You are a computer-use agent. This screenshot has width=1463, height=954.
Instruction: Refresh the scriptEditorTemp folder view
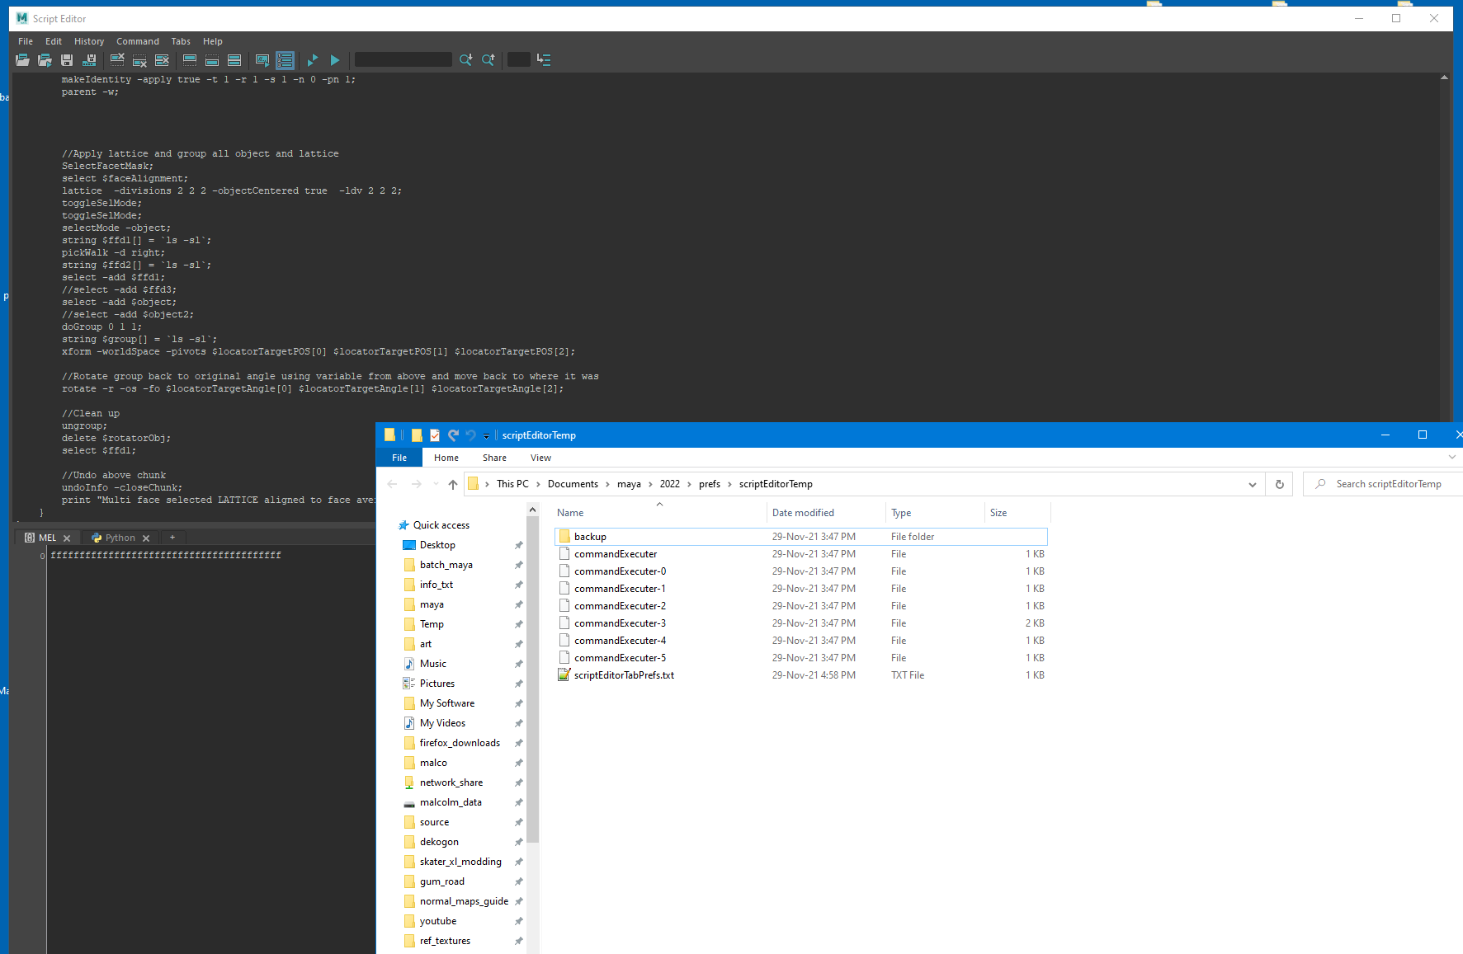[x=1279, y=484]
